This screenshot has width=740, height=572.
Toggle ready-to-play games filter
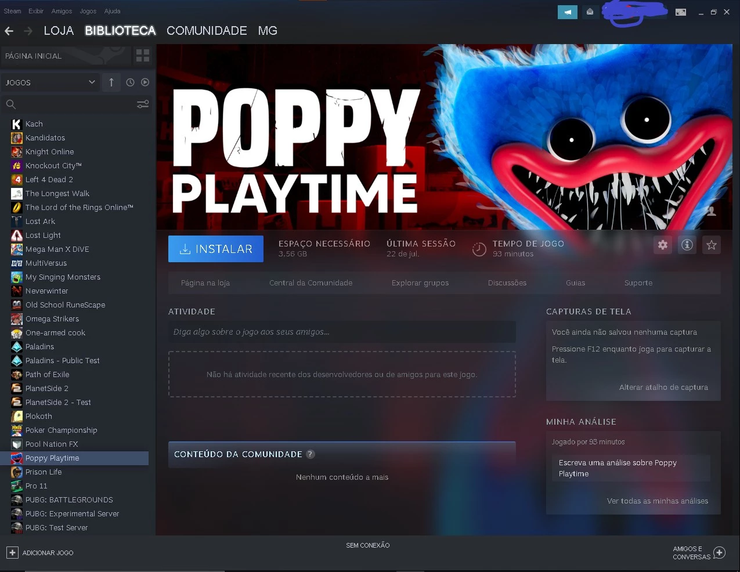pyautogui.click(x=145, y=82)
